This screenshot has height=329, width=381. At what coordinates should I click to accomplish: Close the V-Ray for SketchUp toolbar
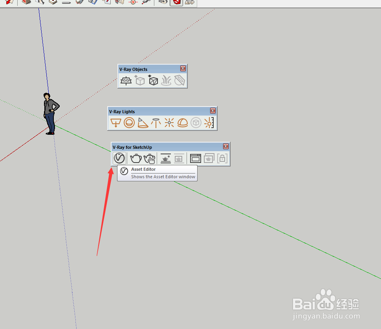point(226,146)
